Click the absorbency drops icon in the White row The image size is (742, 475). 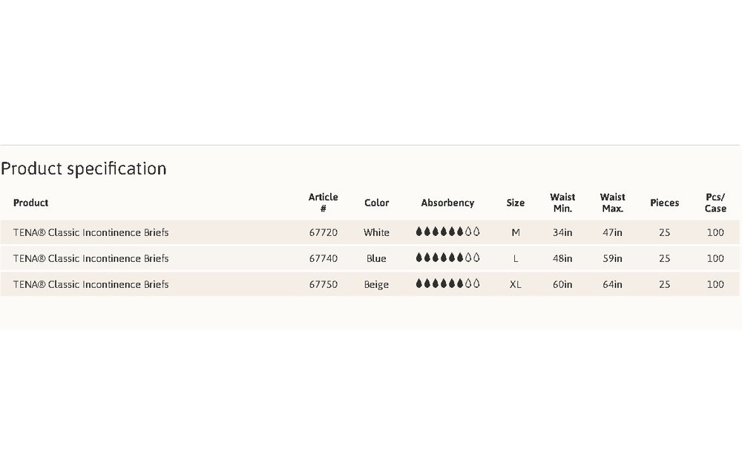coord(447,232)
